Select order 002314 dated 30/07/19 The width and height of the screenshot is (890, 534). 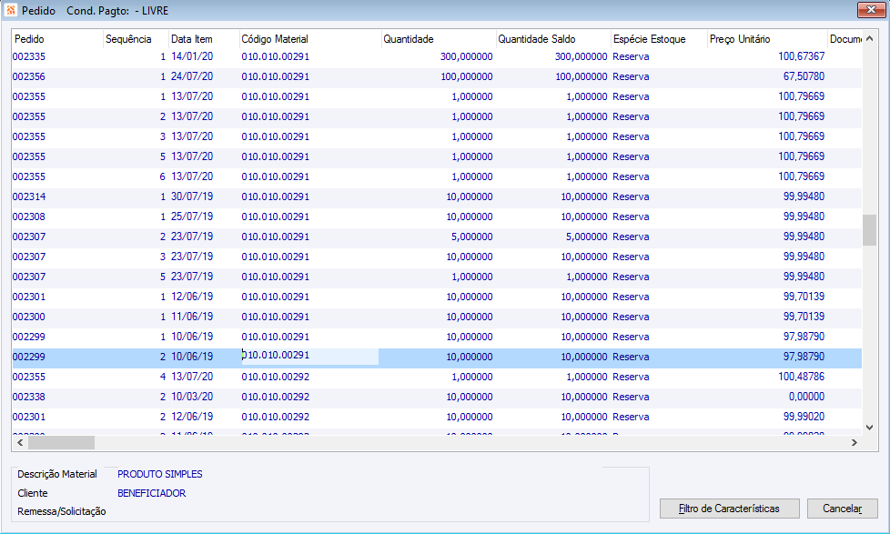tap(437, 196)
